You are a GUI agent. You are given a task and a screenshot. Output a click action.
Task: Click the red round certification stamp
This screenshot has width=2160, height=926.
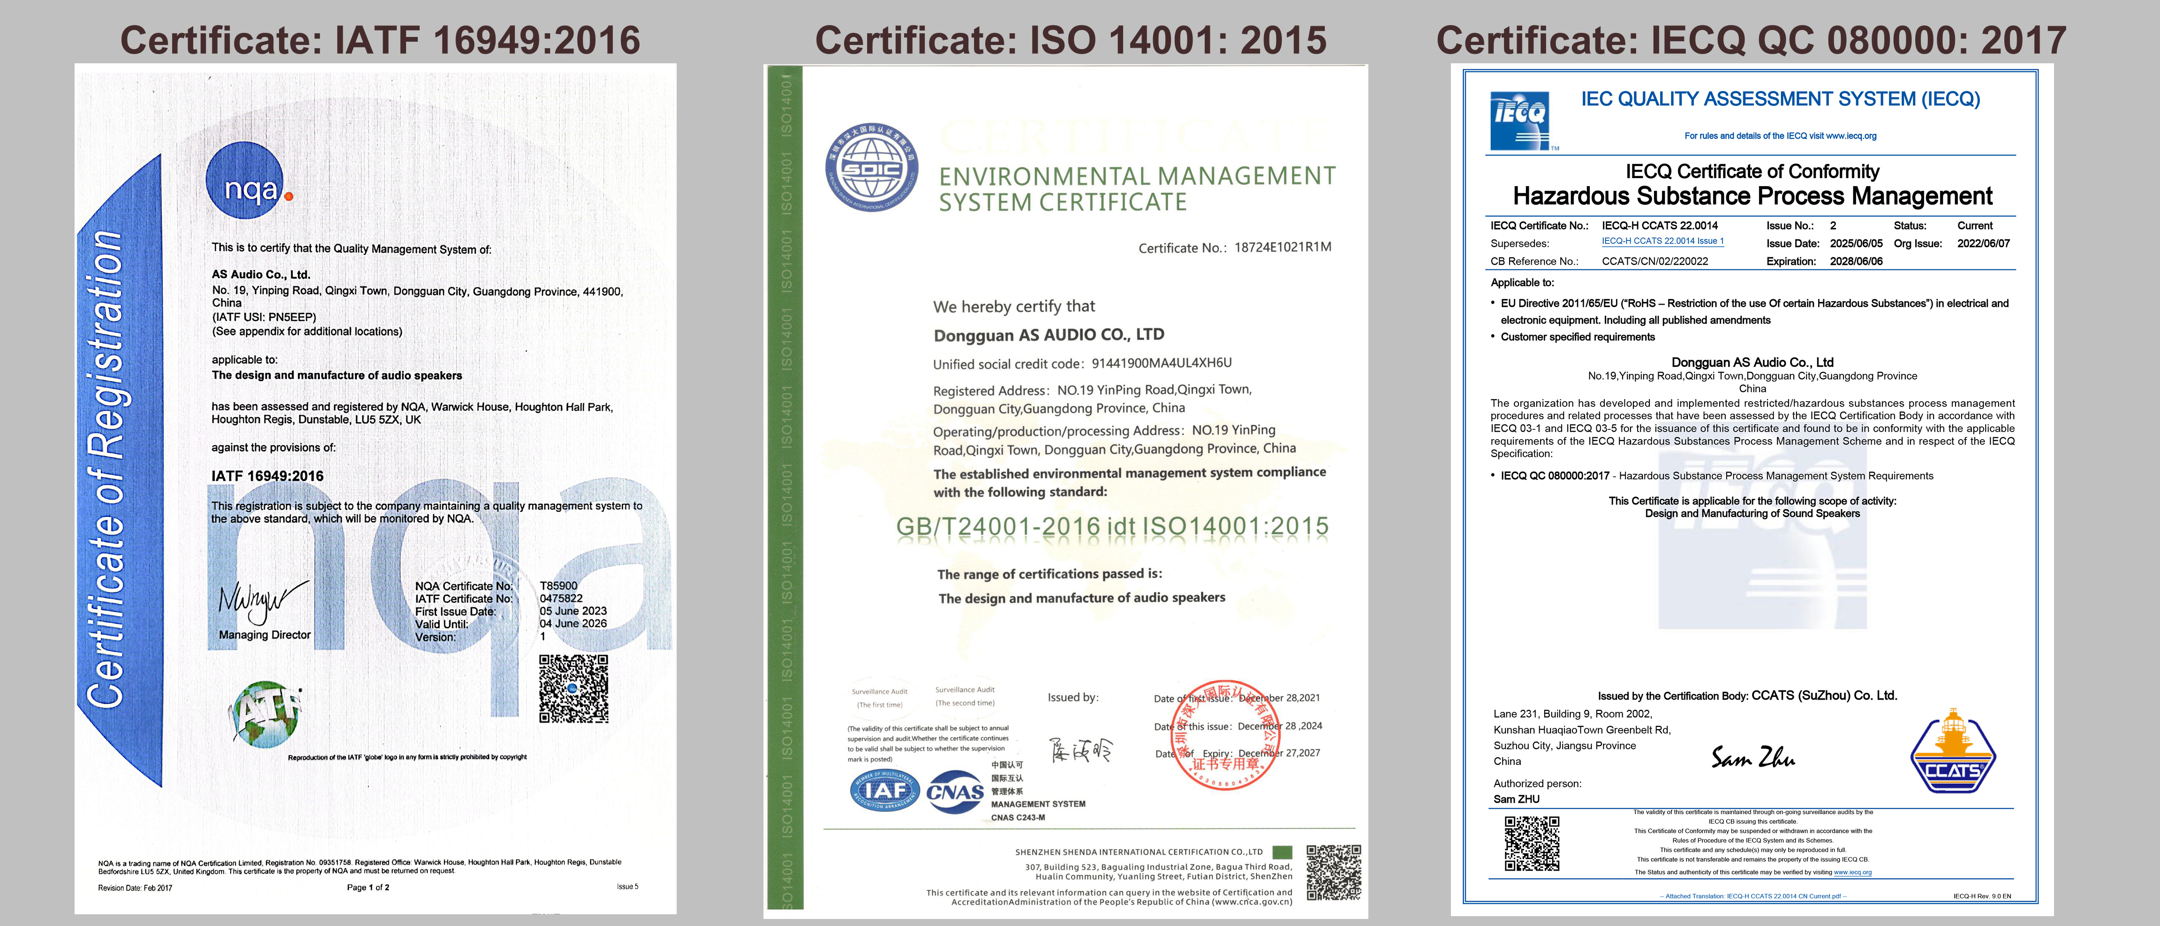[x=1225, y=735]
